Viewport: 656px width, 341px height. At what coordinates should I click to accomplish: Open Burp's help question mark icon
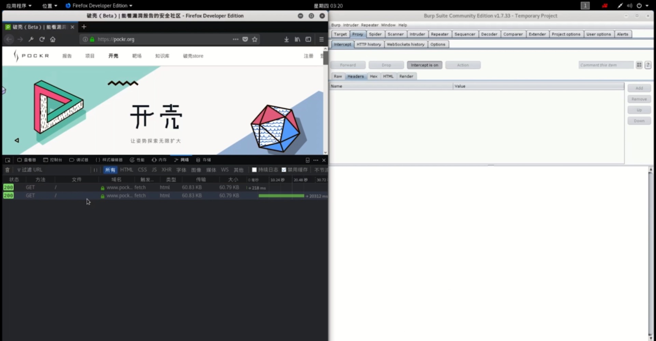click(648, 65)
